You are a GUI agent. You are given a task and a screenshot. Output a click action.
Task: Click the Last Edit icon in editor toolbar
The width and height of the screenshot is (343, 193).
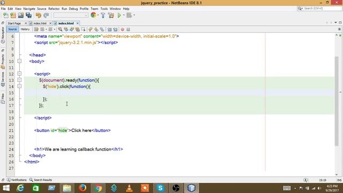tap(36, 29)
